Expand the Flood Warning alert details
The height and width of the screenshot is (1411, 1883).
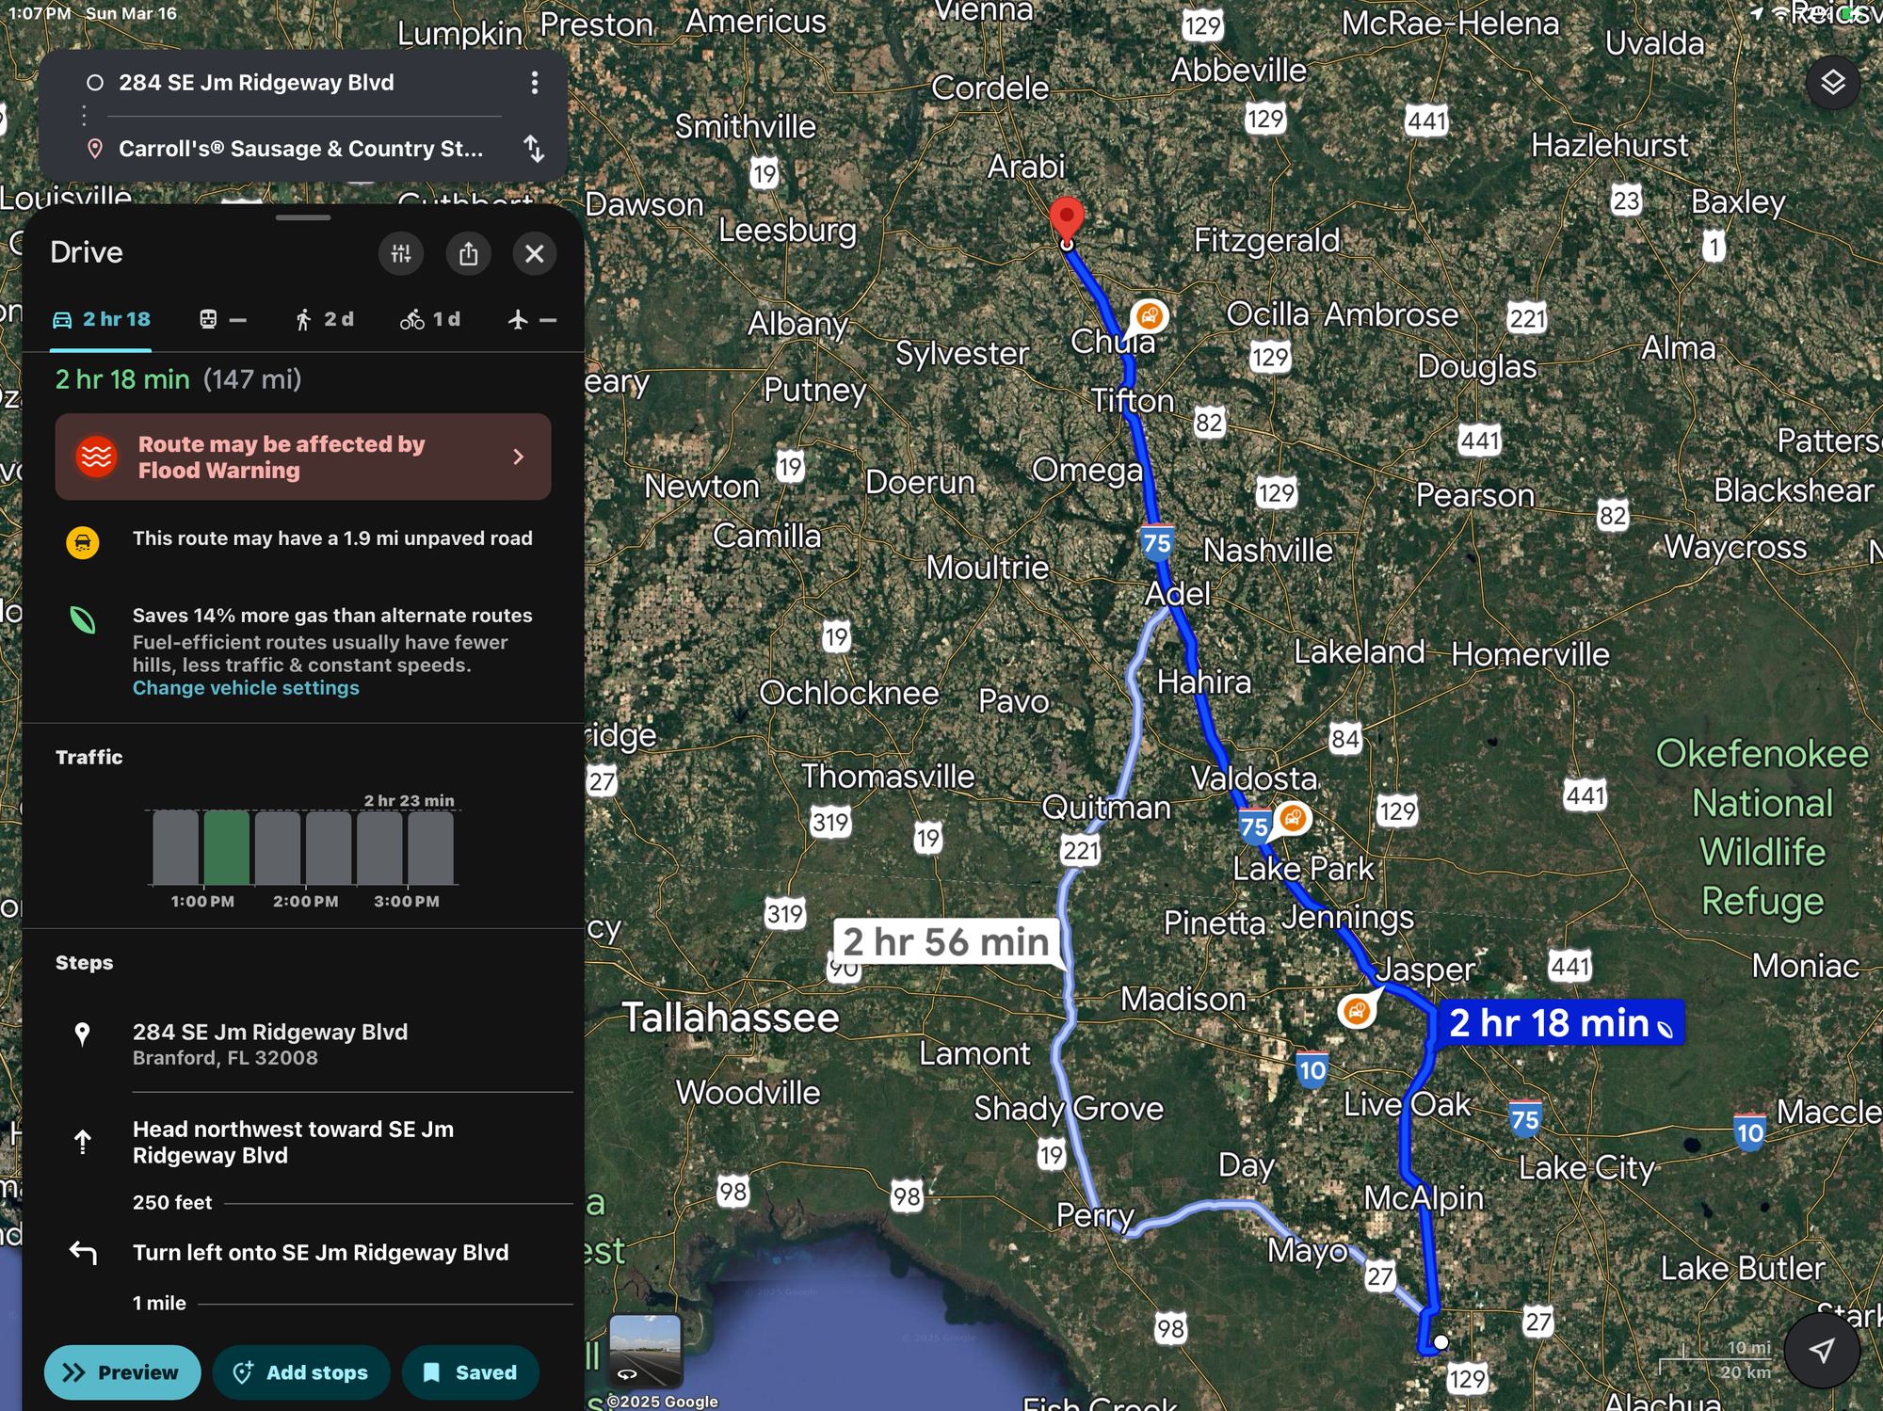[303, 457]
